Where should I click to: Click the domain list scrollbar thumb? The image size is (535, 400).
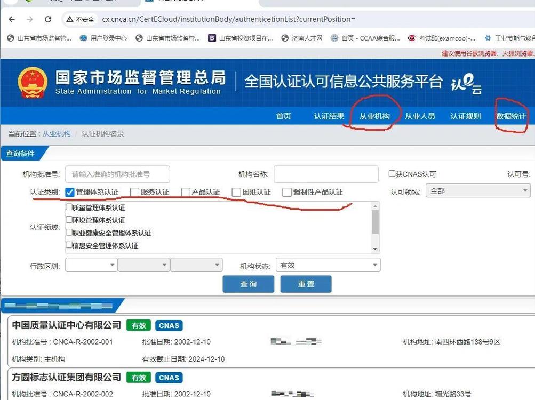click(376, 222)
